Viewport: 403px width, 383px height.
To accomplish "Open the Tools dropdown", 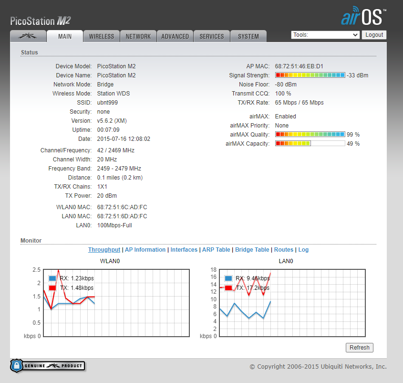I will [325, 35].
